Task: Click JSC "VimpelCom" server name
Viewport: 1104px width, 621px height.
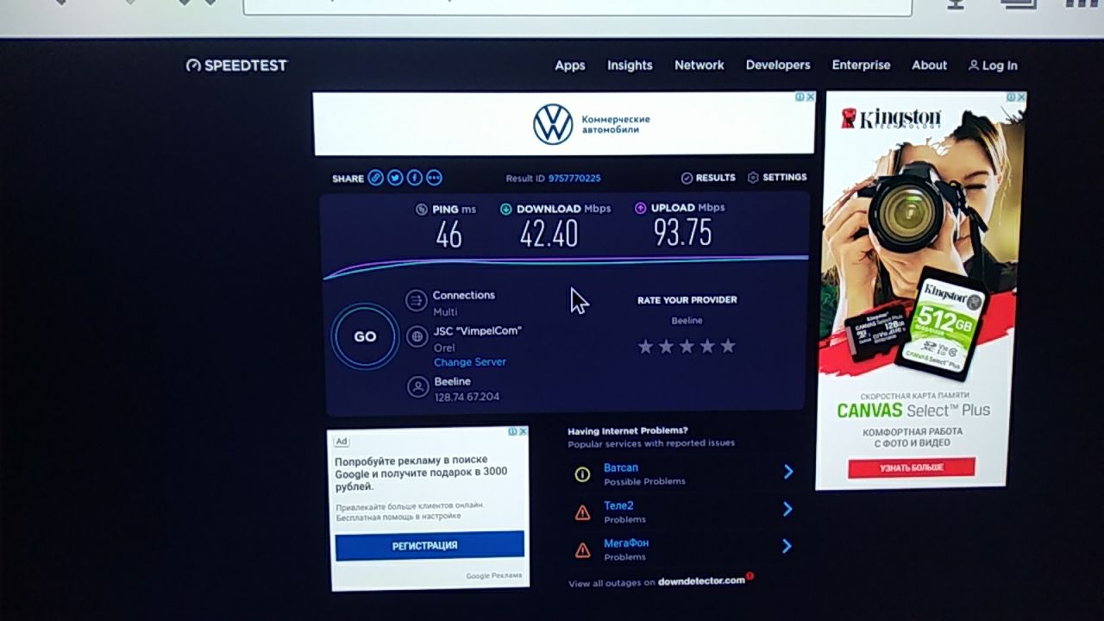Action: pyautogui.click(x=477, y=330)
